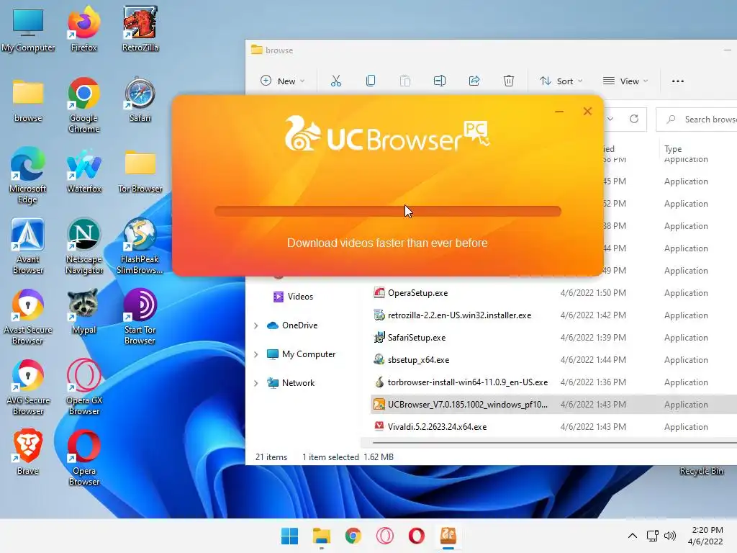737x553 pixels.
Task: Launch Avast Secure Browser shortcut
Action: 28,317
